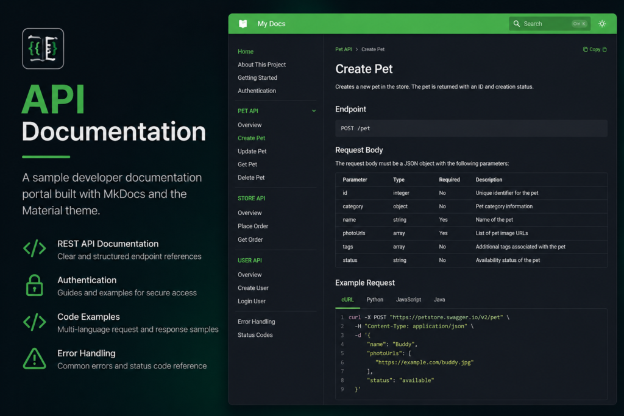This screenshot has height=416, width=624.
Task: Open the Delete Pet page
Action: [251, 178]
